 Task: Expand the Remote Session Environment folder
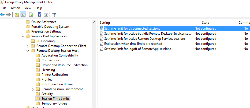click(x=33, y=89)
